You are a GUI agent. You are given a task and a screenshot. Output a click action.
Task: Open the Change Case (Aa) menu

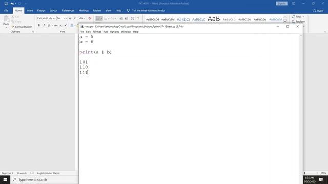tap(82, 18)
